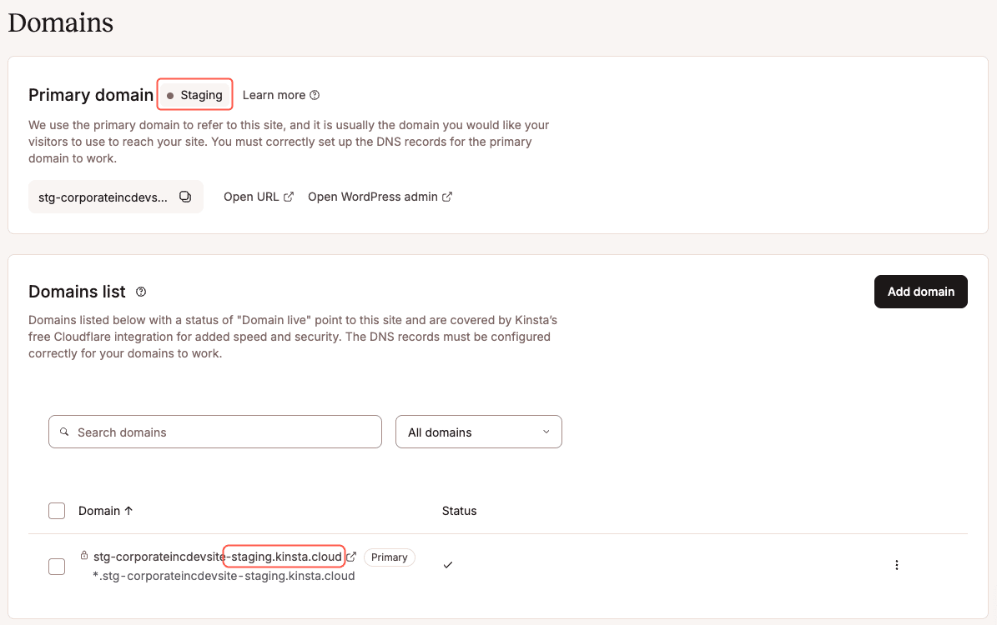This screenshot has width=997, height=625.
Task: Check the select-all checkbox in the Domain header
Action: (x=56, y=510)
